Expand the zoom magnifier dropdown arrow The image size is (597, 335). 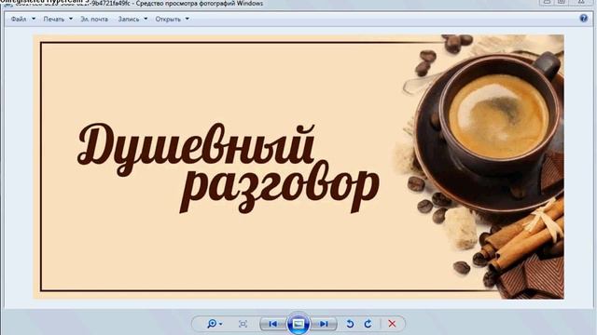[221, 324]
